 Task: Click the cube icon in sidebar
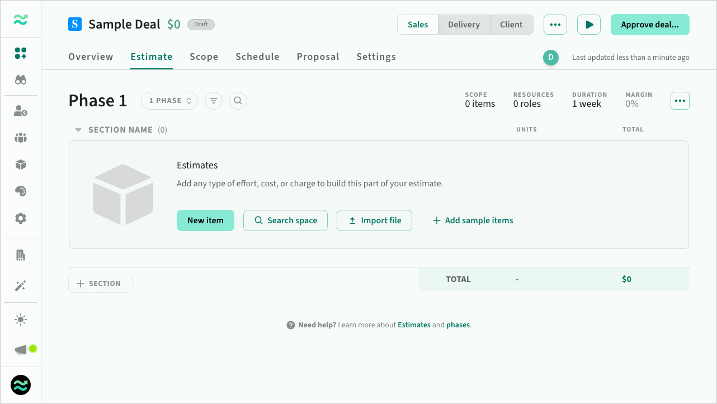(x=21, y=165)
